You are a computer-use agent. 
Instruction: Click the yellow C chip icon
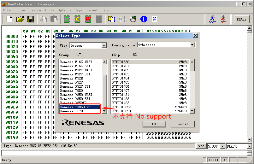point(77,19)
